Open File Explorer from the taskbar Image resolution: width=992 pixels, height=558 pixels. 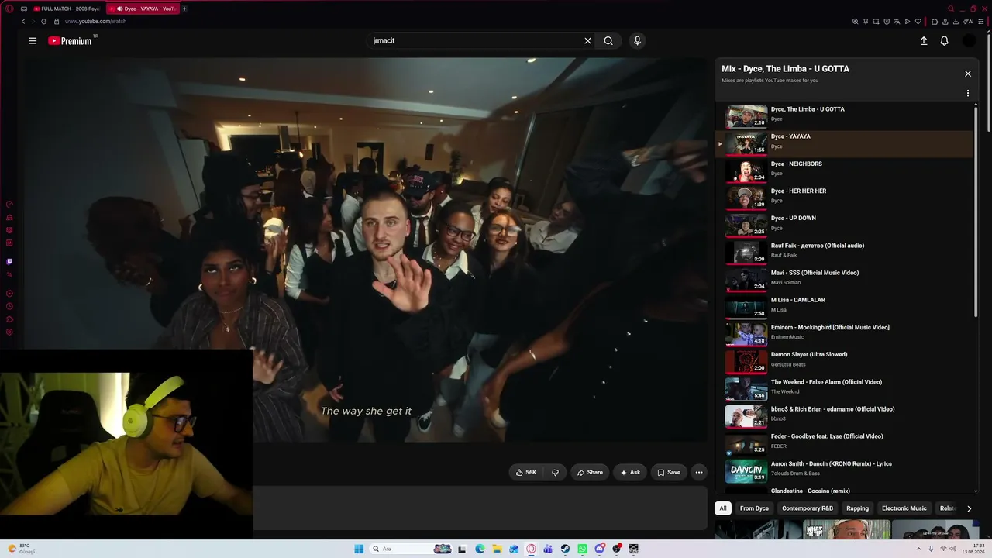click(497, 549)
